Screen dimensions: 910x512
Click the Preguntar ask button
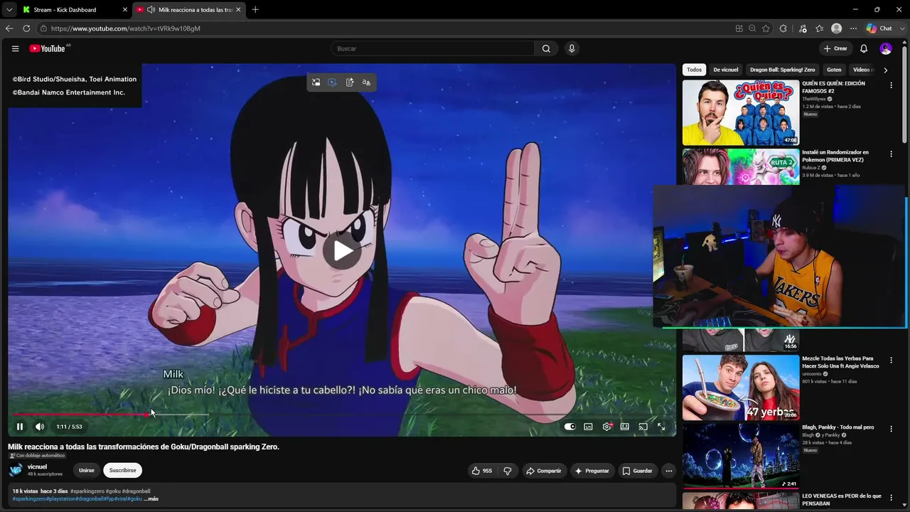coord(591,471)
